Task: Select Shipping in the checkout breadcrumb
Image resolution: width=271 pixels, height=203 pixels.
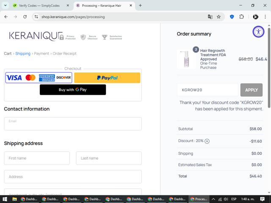Action: click(x=23, y=54)
